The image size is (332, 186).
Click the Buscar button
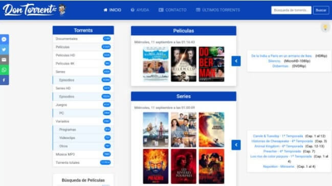pyautogui.click(x=321, y=10)
